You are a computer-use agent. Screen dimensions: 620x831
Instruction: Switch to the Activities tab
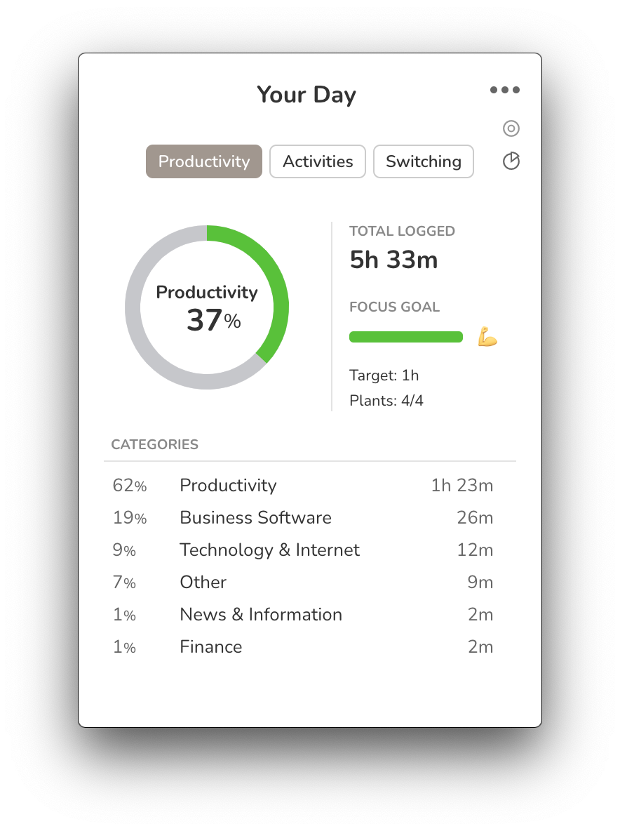point(318,161)
